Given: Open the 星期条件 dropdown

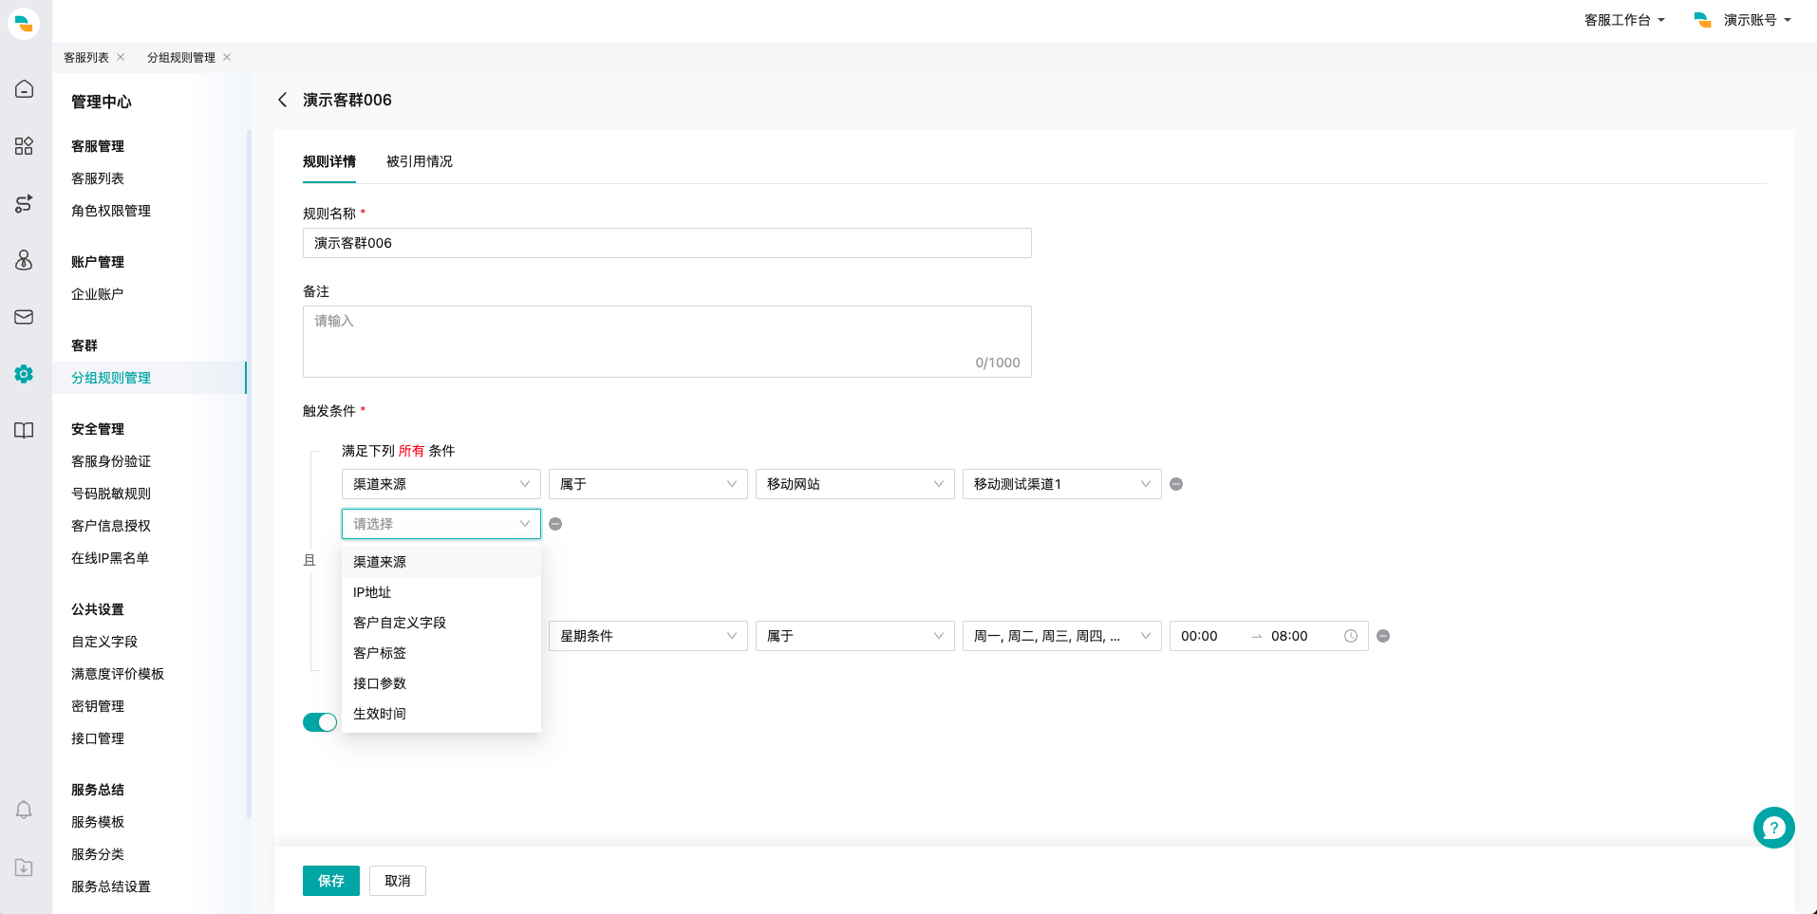Looking at the screenshot, I should pyautogui.click(x=648, y=636).
